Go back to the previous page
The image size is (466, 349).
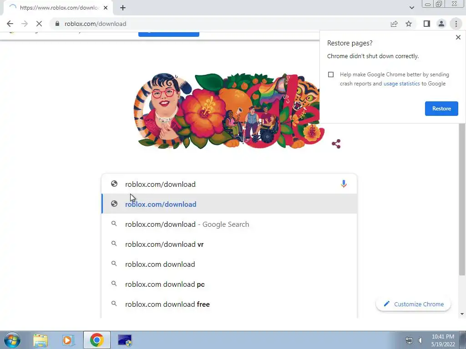coord(10,24)
